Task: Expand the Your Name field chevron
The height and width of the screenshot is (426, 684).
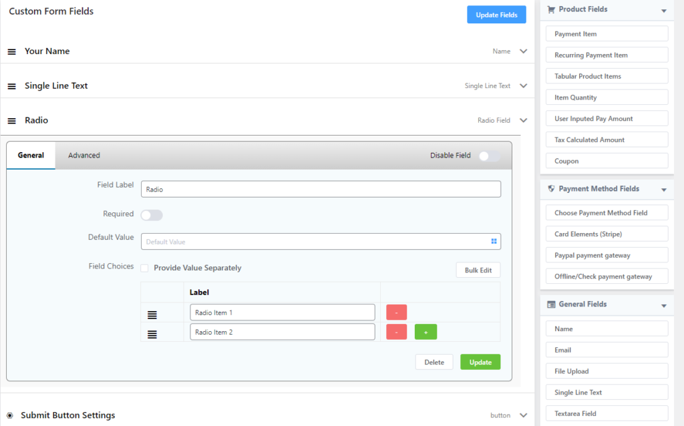Action: coord(523,51)
